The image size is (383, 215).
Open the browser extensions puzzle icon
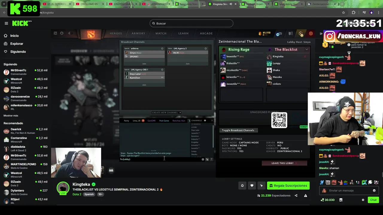[354, 13]
